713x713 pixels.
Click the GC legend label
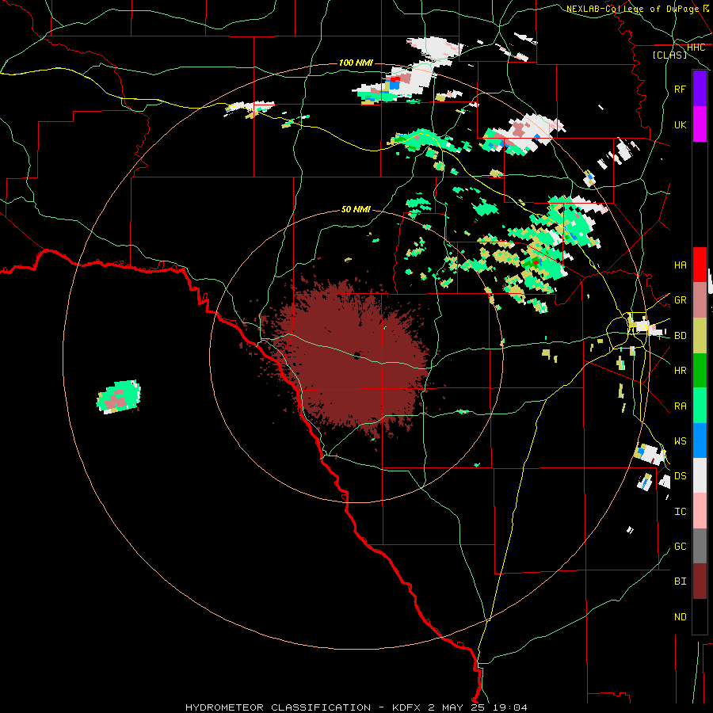[680, 547]
